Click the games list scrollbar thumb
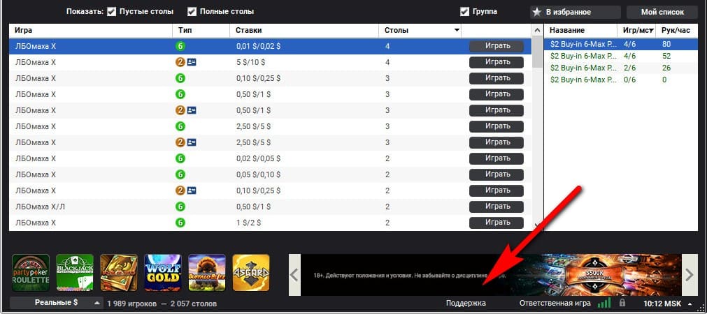 [x=538, y=52]
